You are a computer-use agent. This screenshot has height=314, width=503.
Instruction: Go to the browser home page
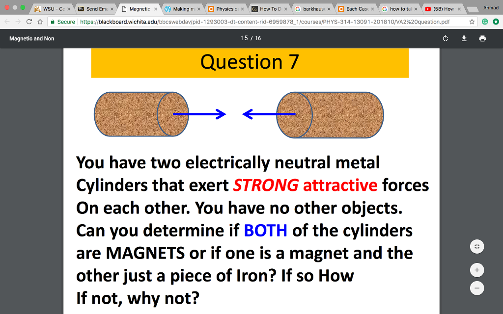click(x=40, y=22)
